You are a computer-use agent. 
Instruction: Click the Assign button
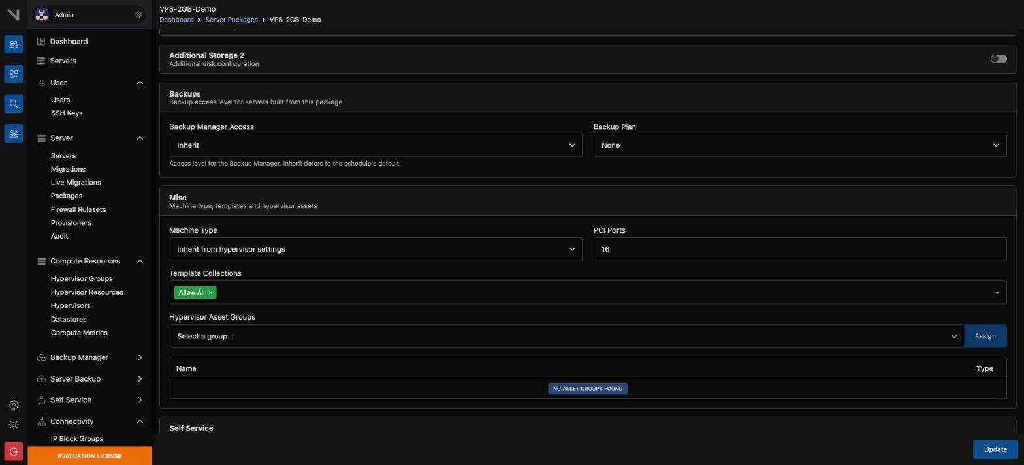click(x=985, y=337)
